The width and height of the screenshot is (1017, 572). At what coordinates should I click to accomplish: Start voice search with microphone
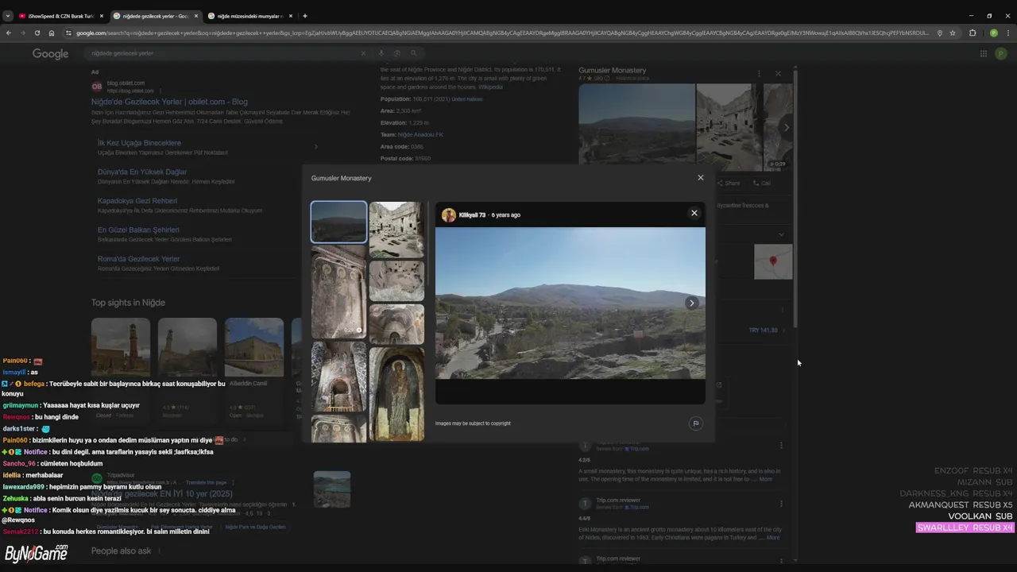click(381, 53)
